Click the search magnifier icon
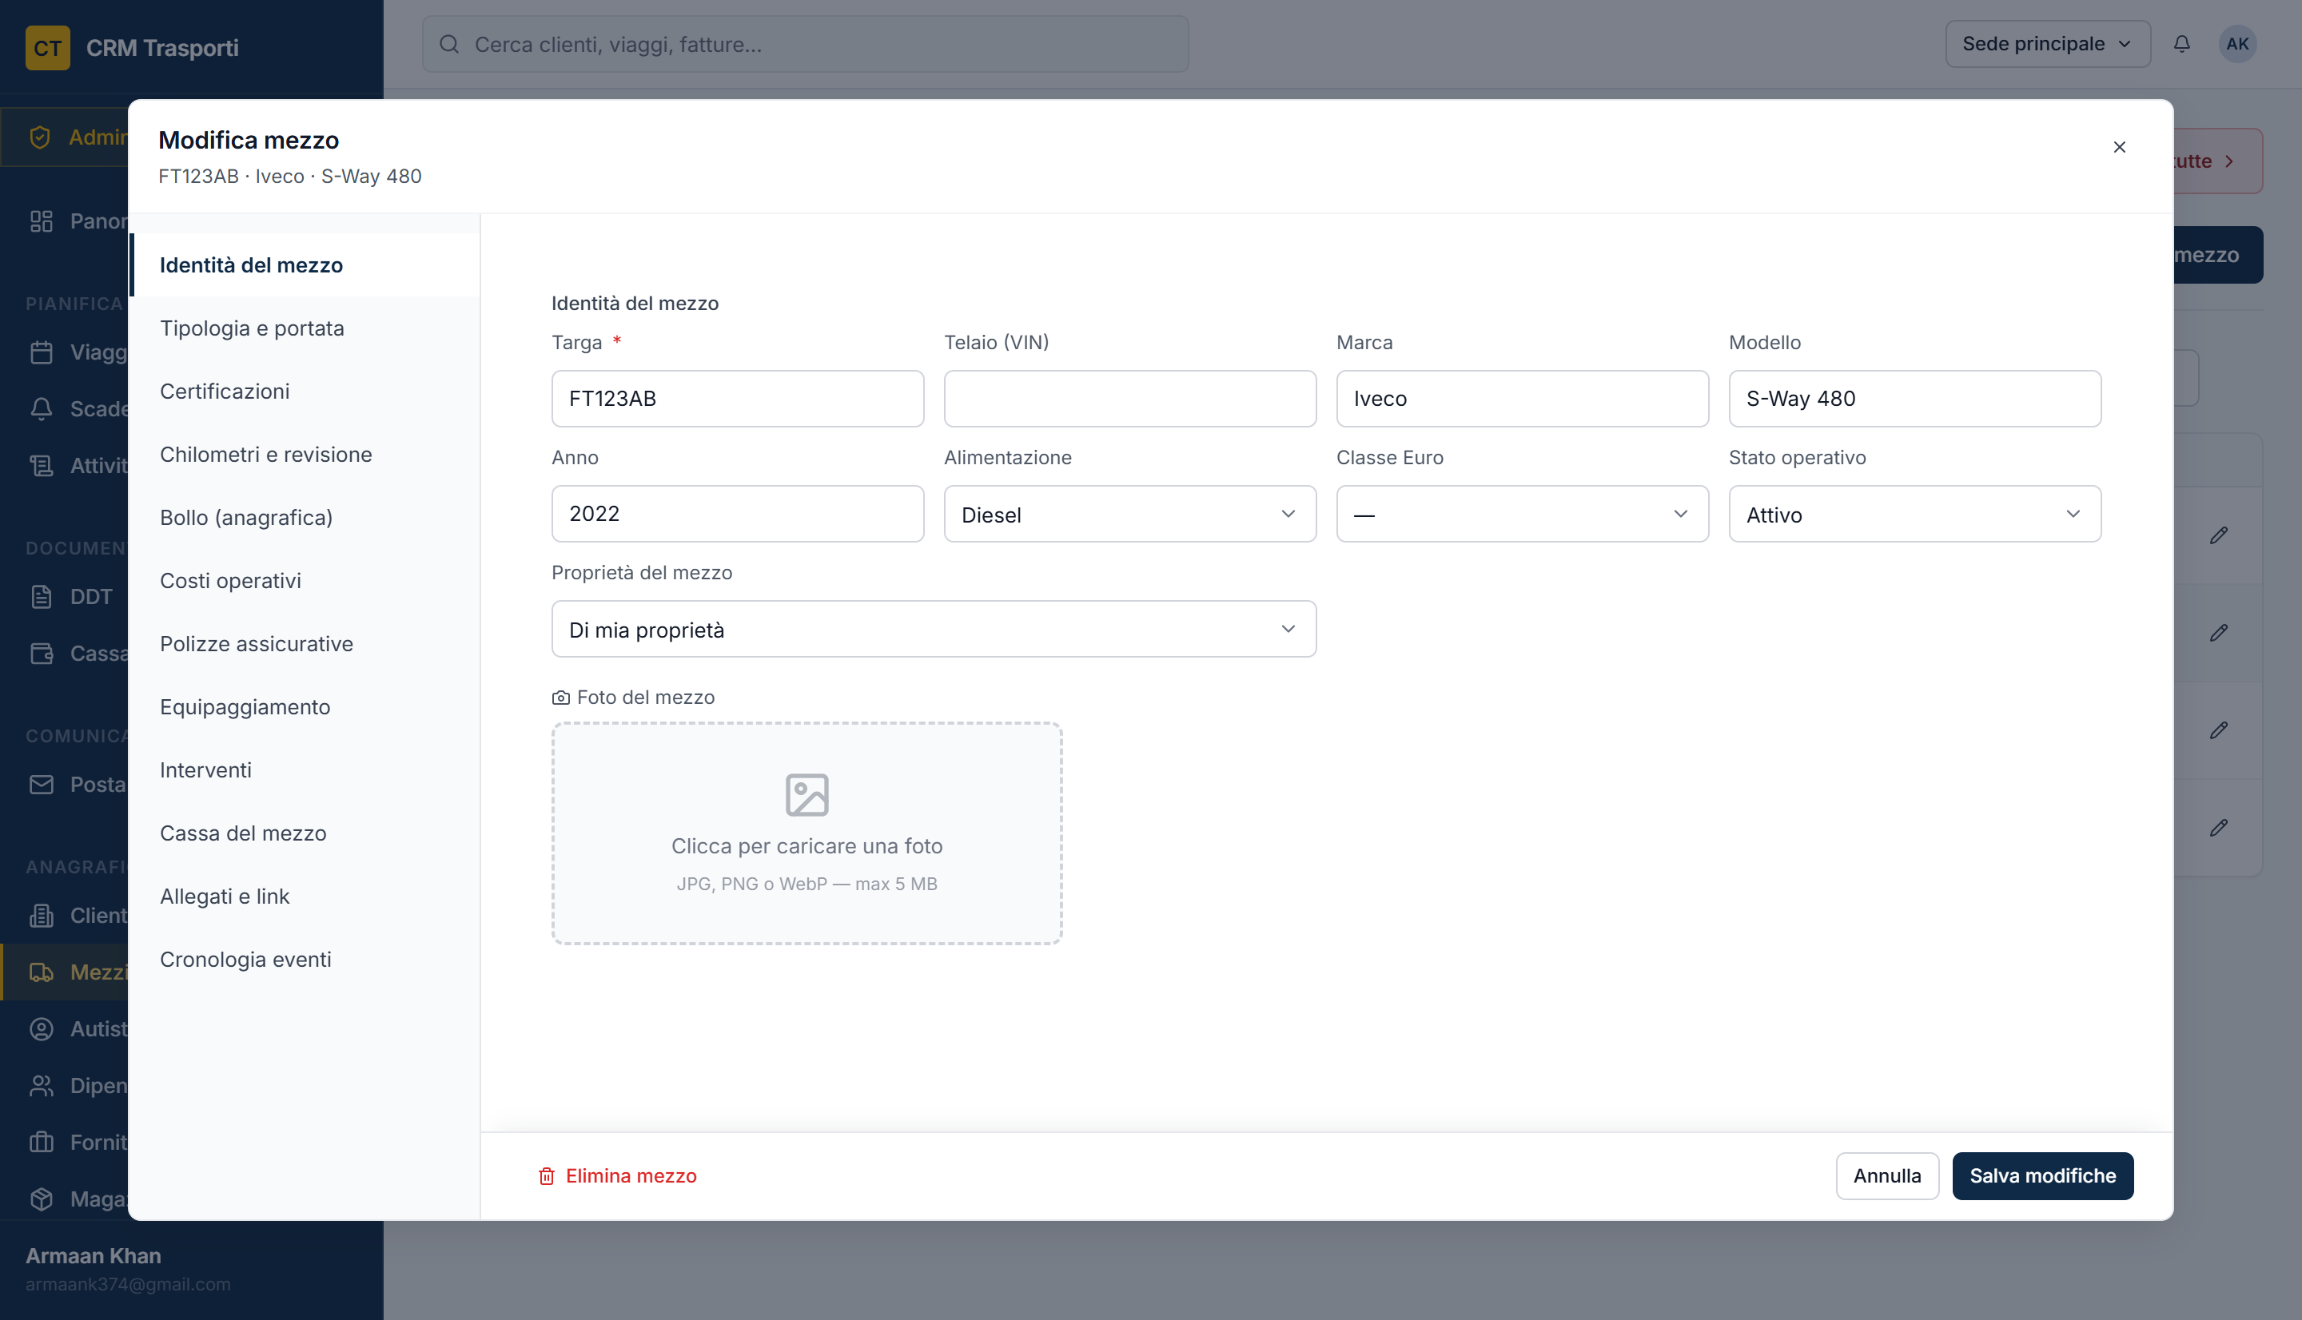Viewport: 2302px width, 1320px height. pos(448,43)
